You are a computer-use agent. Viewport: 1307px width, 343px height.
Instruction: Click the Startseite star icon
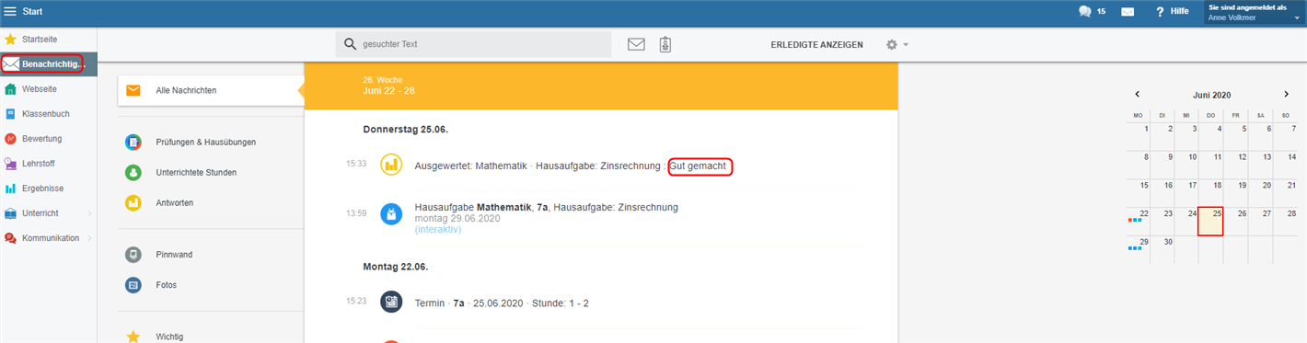(10, 39)
